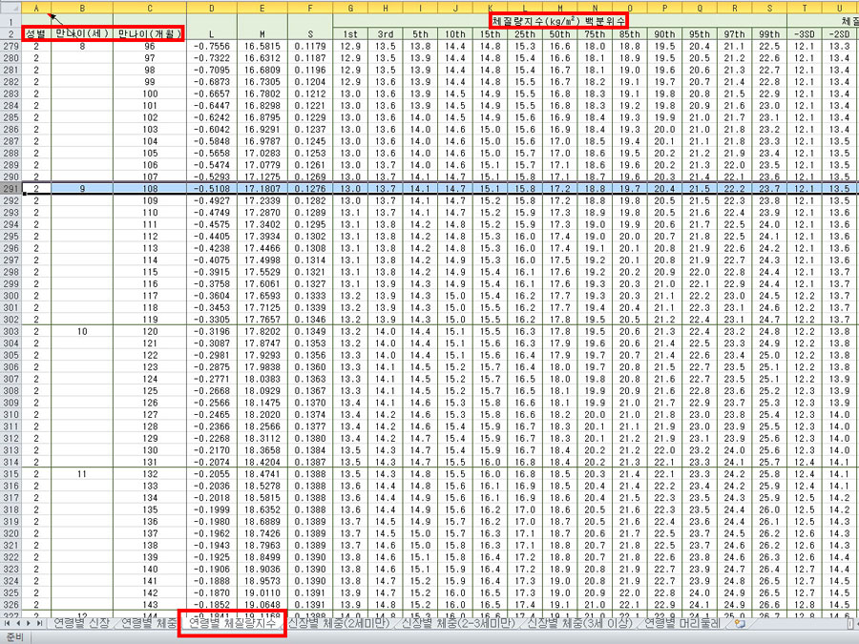Click cell with value 16.5815
This screenshot has width=859, height=644.
[262, 46]
